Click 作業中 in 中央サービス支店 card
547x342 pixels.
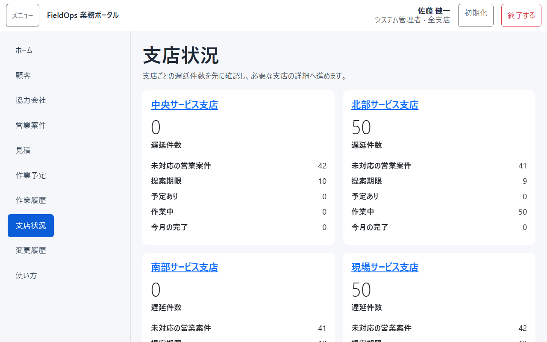(x=162, y=212)
